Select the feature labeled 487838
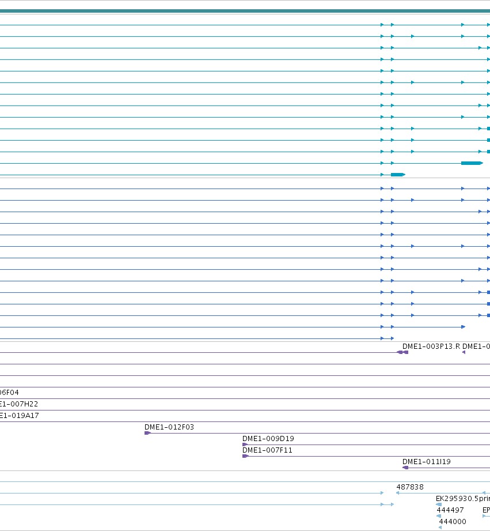Screen dimensions: 490x531 [x=410, y=487]
